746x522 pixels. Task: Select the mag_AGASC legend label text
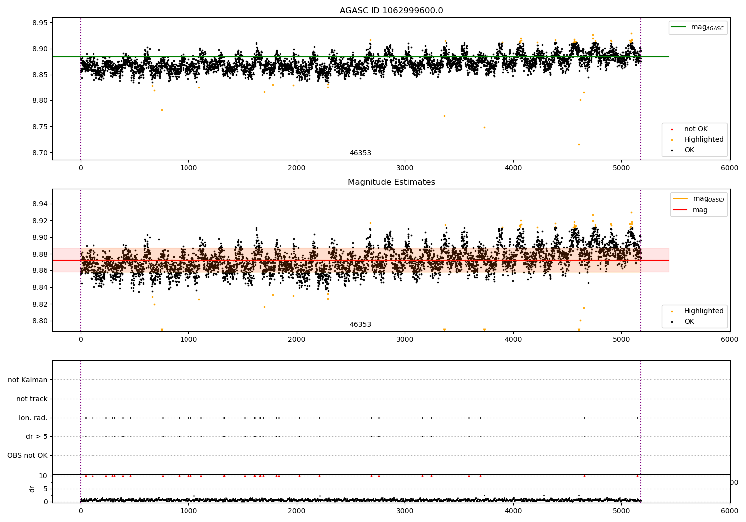point(707,28)
